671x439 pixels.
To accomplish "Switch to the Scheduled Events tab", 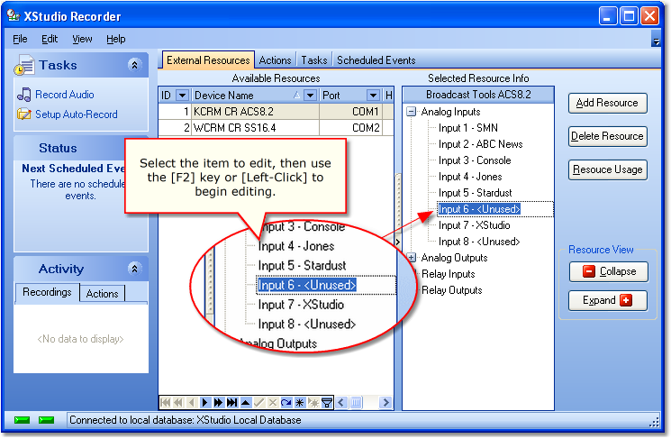I will [376, 60].
